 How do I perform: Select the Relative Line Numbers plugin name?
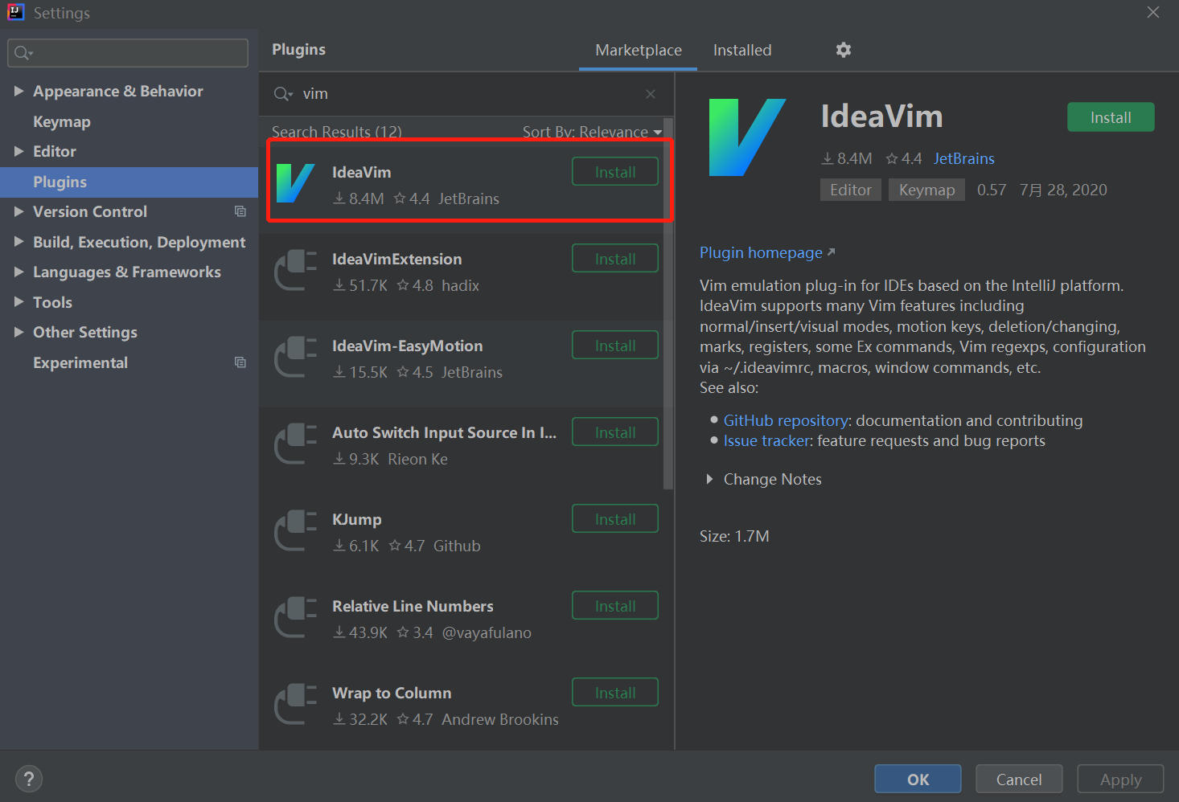coord(413,606)
